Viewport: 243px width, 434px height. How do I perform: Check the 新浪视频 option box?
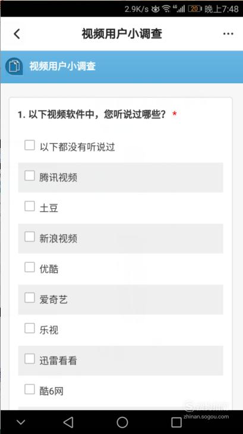(x=30, y=237)
